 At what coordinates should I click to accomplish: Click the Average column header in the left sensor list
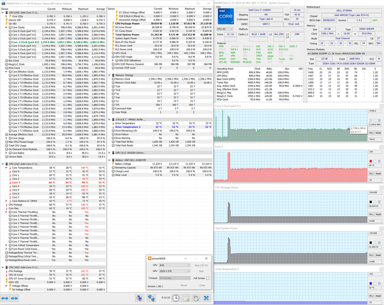[101, 9]
